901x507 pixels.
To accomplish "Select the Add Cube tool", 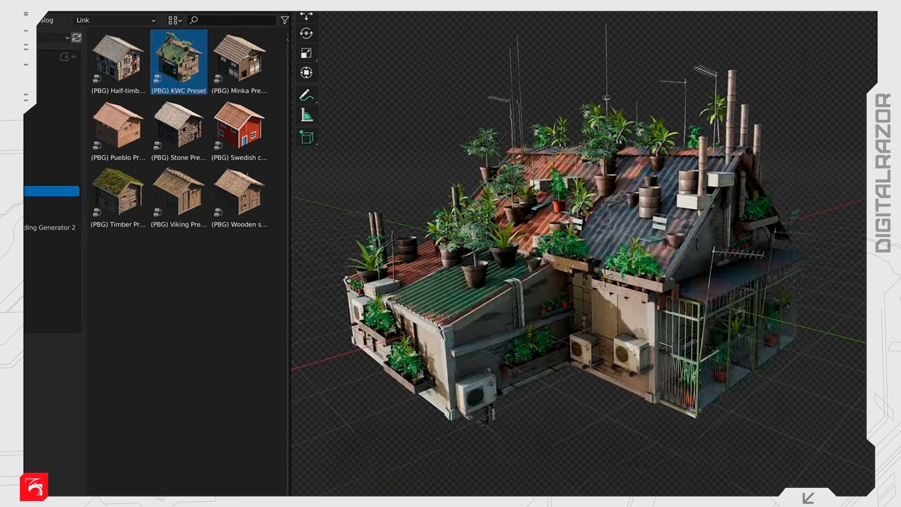I will (306, 137).
